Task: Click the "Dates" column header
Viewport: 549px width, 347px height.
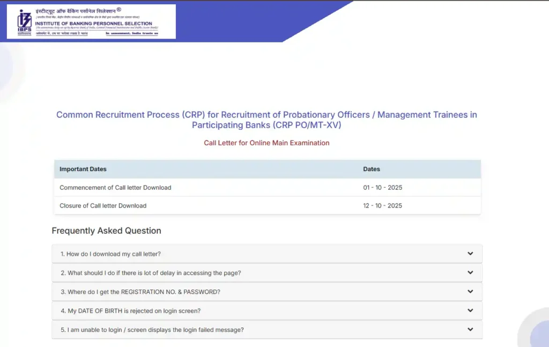Action: [371, 169]
